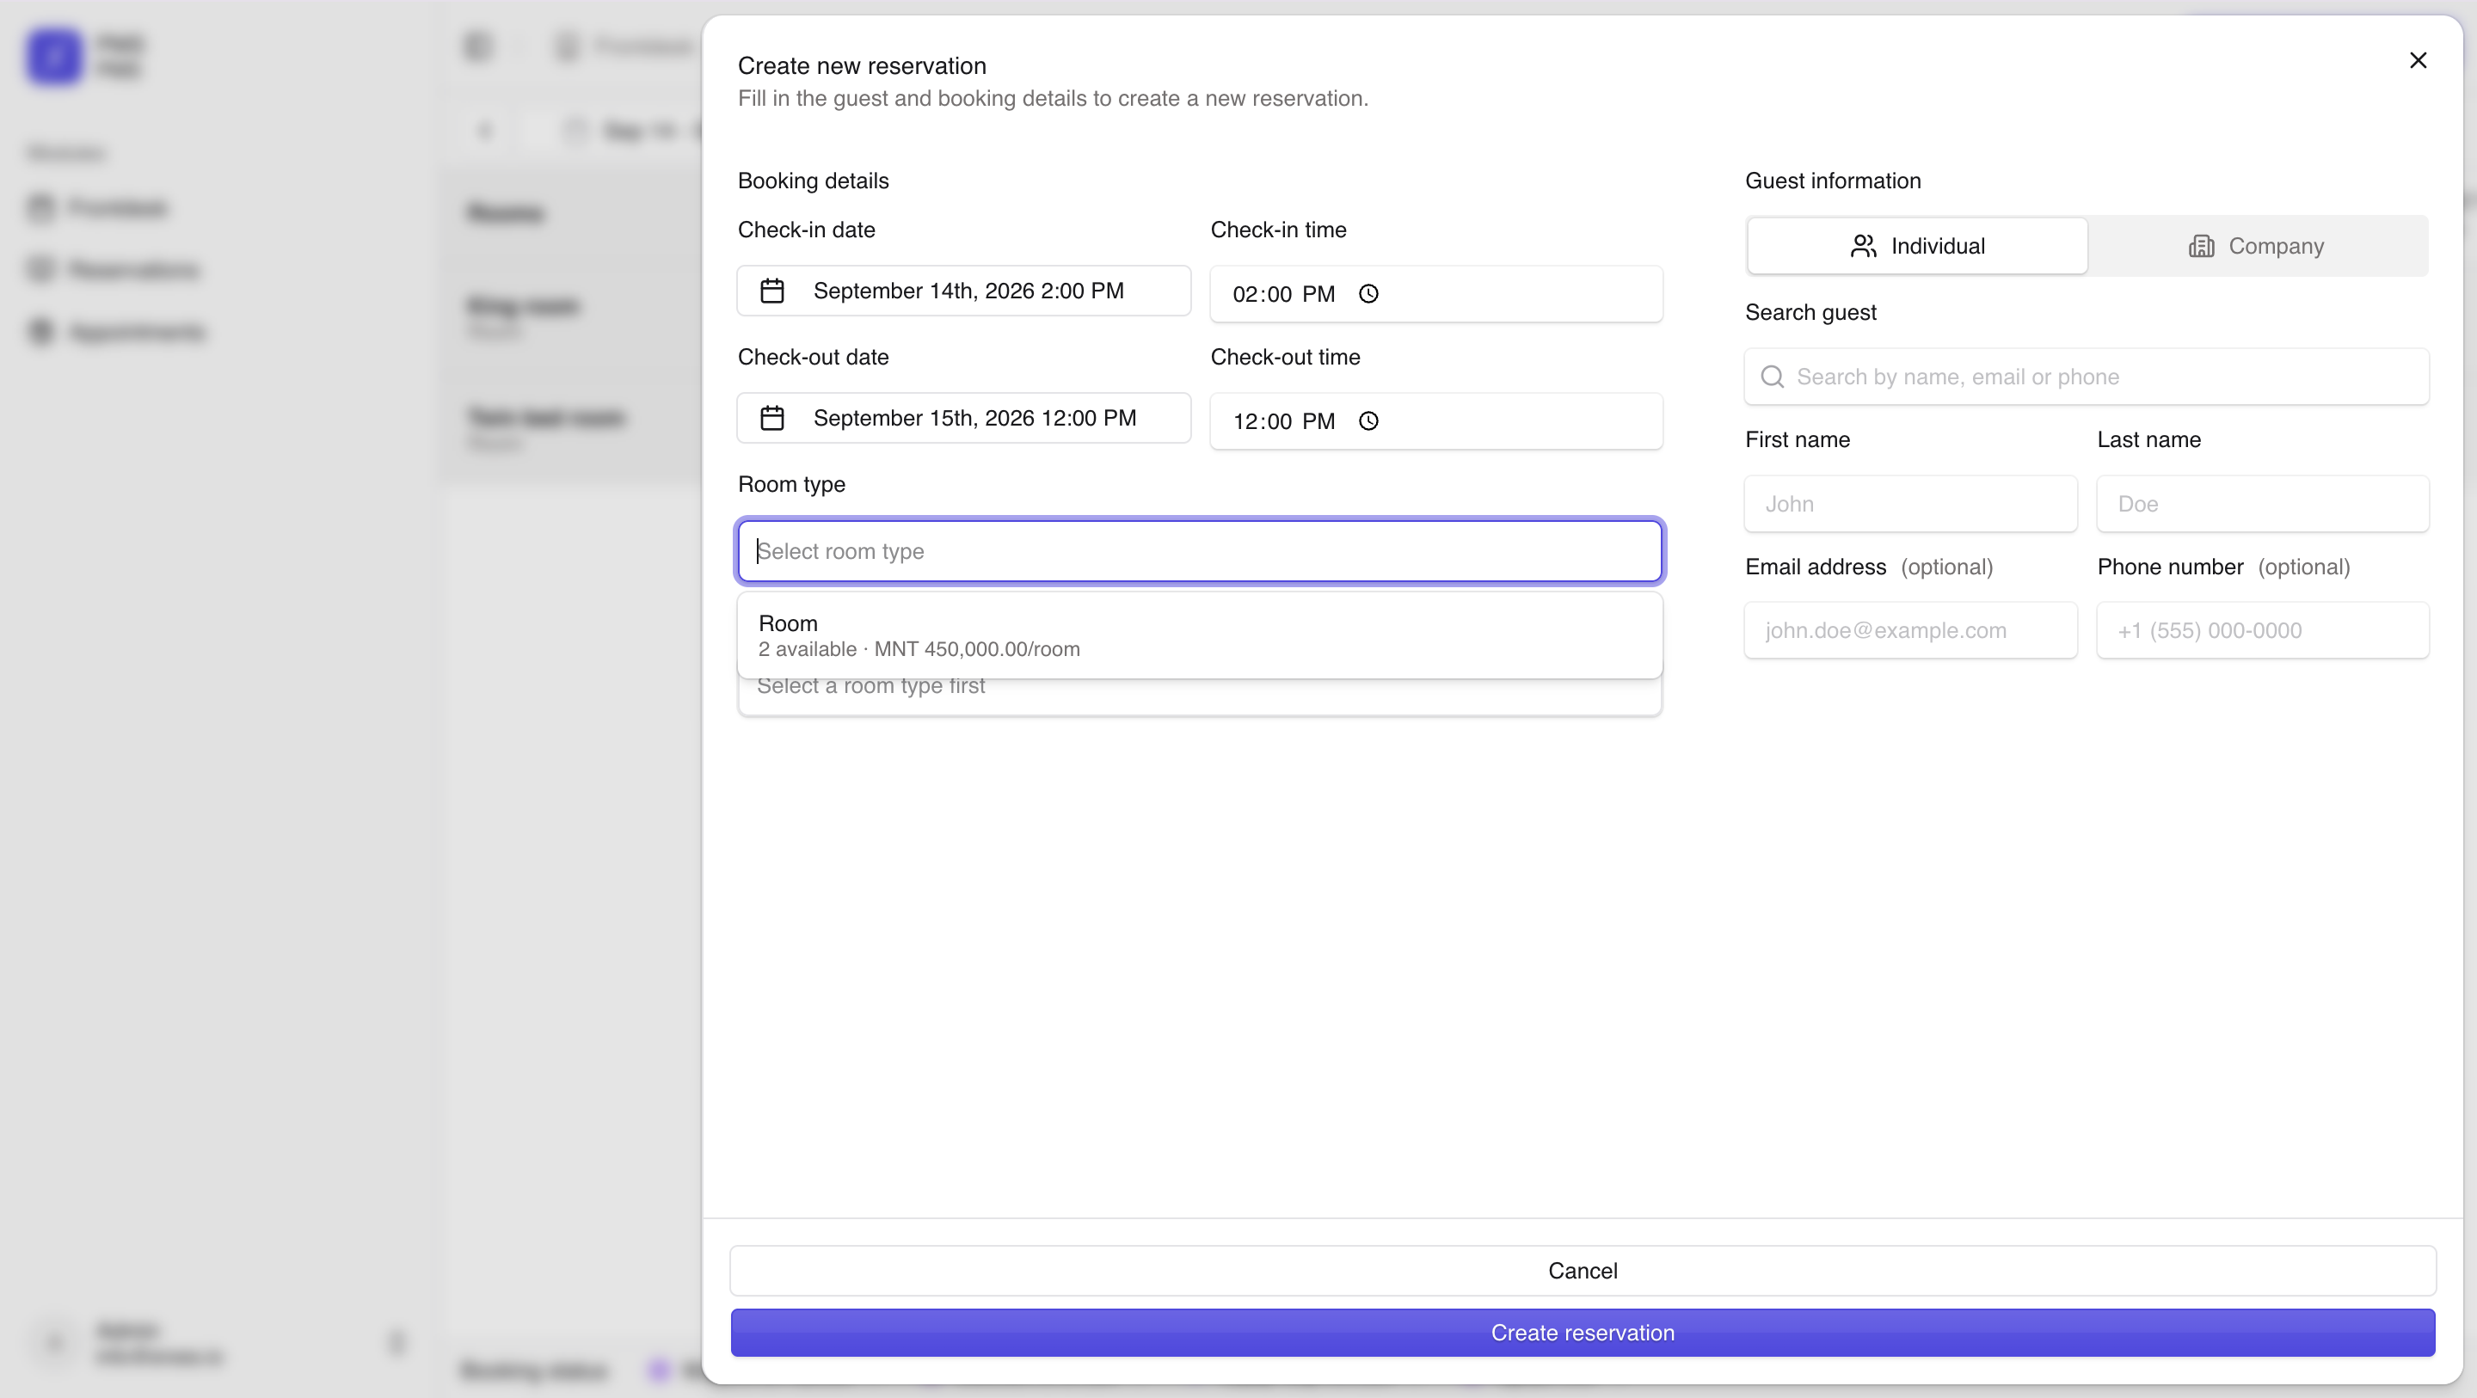The image size is (2477, 1398).
Task: Click the Cancel button
Action: [x=1583, y=1270]
